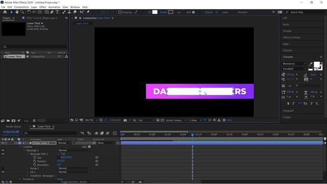Hide Shape Layer 3 with its eye icon

click(3, 143)
